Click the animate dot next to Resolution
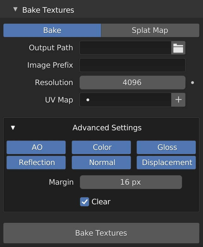Viewport: 203px width, 247px height. (x=193, y=83)
